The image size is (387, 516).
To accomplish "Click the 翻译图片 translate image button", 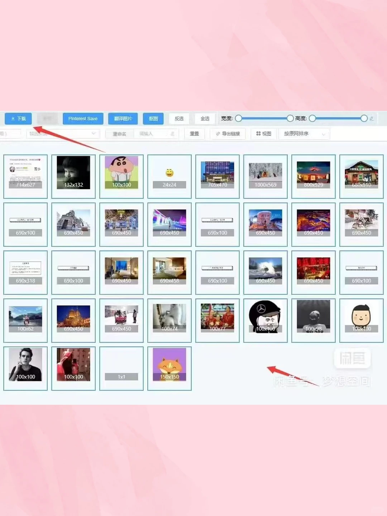I will [123, 119].
